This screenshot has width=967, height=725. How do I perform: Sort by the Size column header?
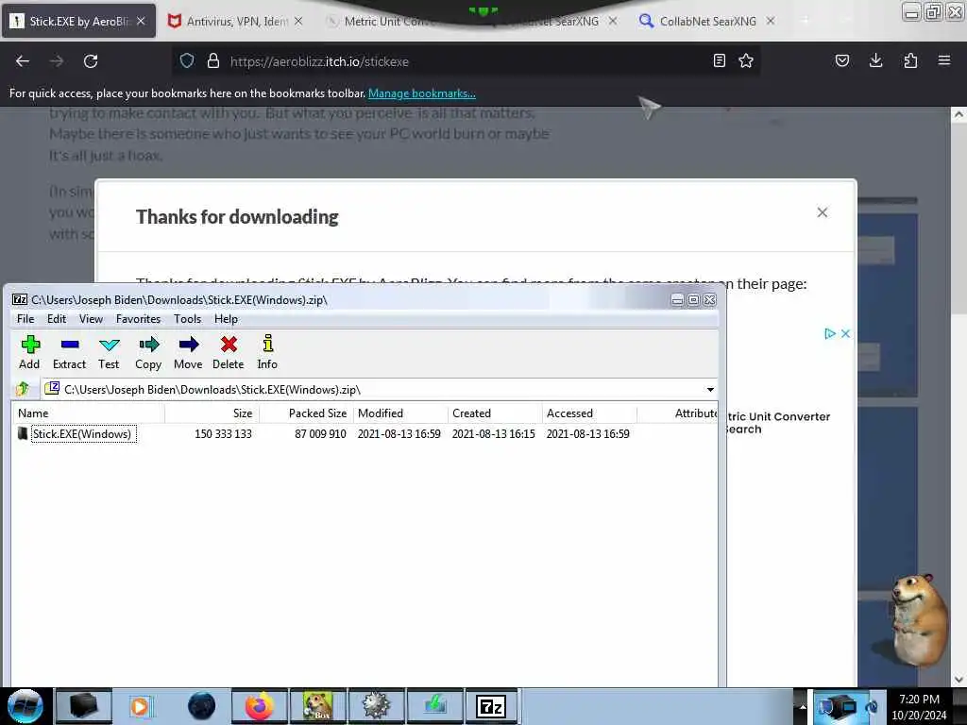(x=212, y=413)
